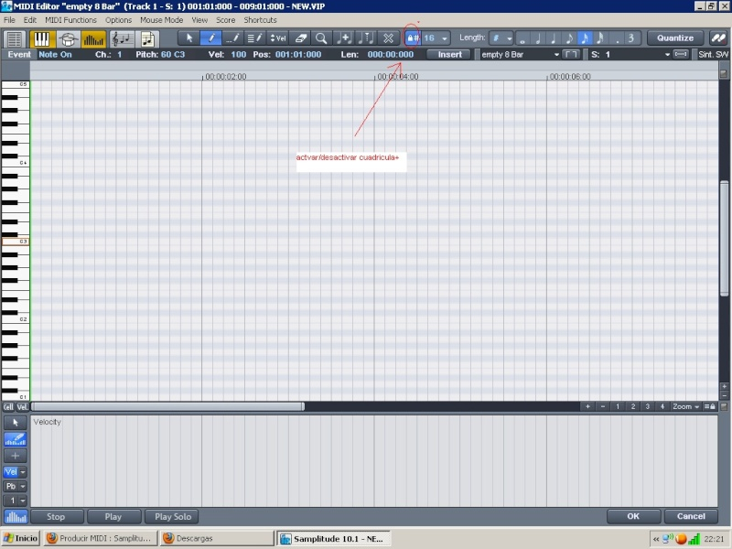
Task: Open the Edit menu
Action: click(x=30, y=20)
